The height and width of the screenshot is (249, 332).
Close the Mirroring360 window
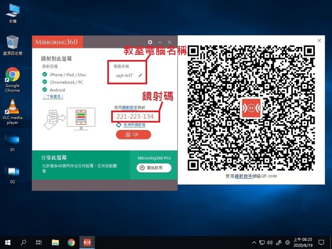click(169, 42)
